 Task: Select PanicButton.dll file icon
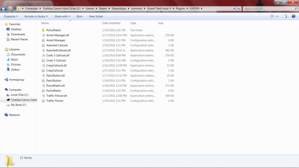43,75
